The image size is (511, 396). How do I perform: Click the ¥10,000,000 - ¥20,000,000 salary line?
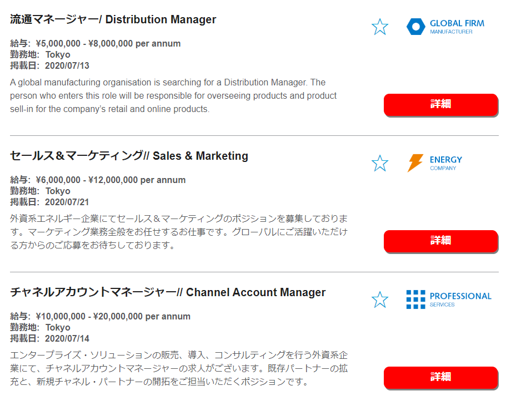pos(100,316)
